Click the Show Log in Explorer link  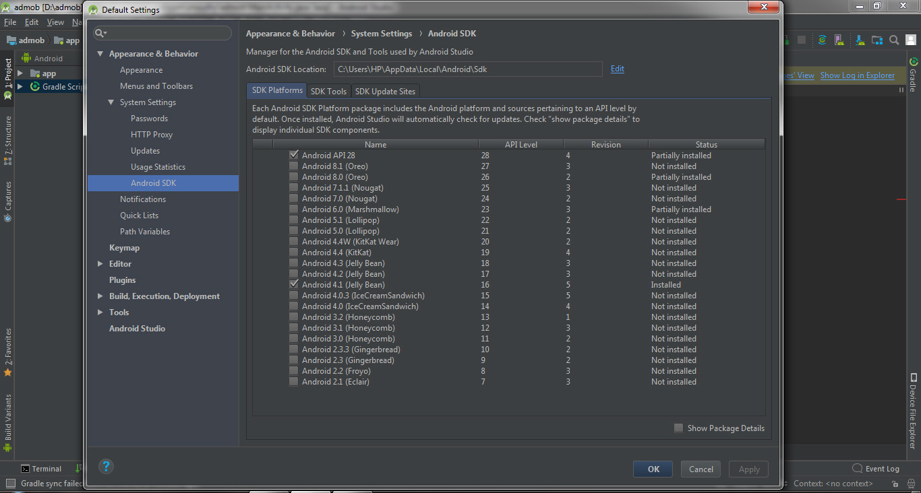click(858, 75)
